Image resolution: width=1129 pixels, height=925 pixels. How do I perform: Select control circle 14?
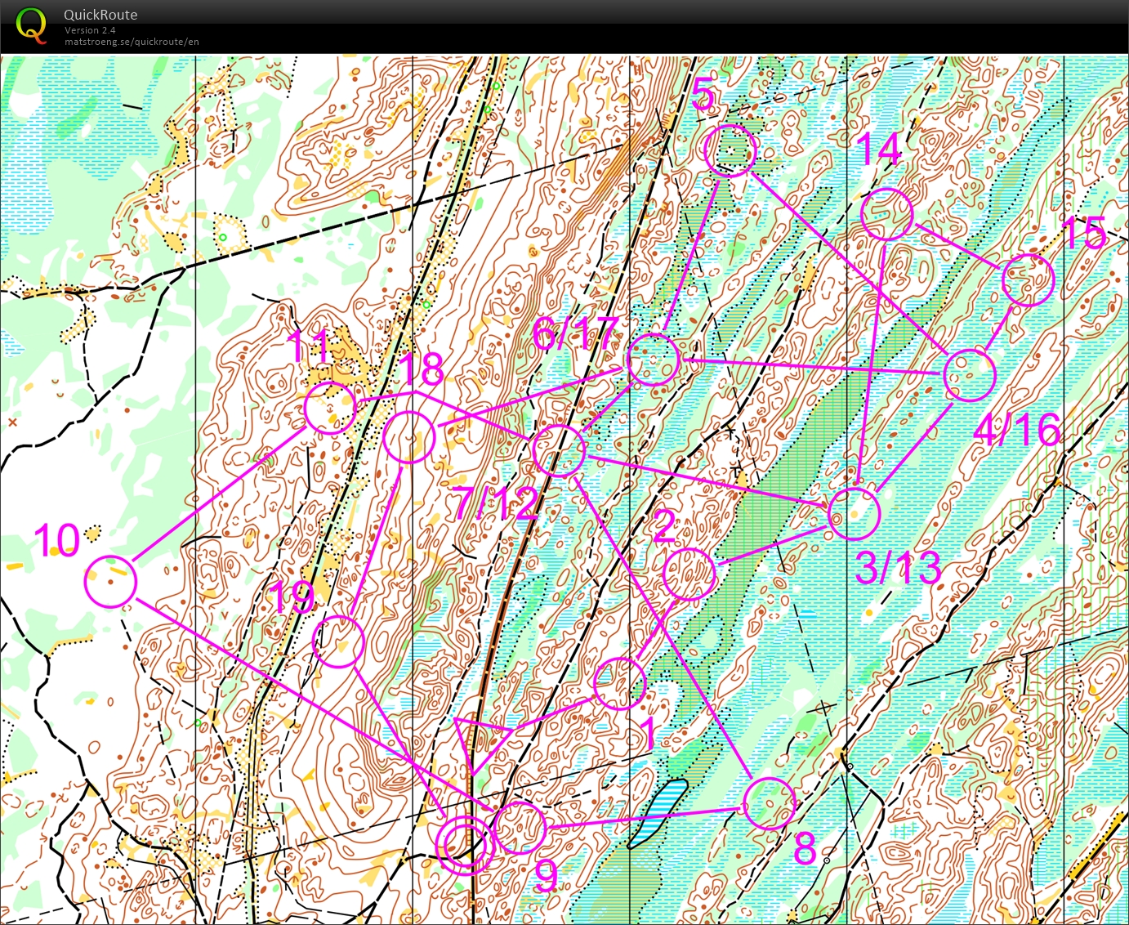click(x=887, y=212)
